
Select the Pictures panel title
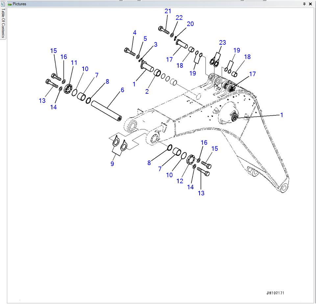pos(19,4)
